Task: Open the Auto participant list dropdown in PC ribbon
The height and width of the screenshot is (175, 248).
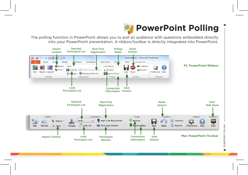Action: [x=83, y=66]
